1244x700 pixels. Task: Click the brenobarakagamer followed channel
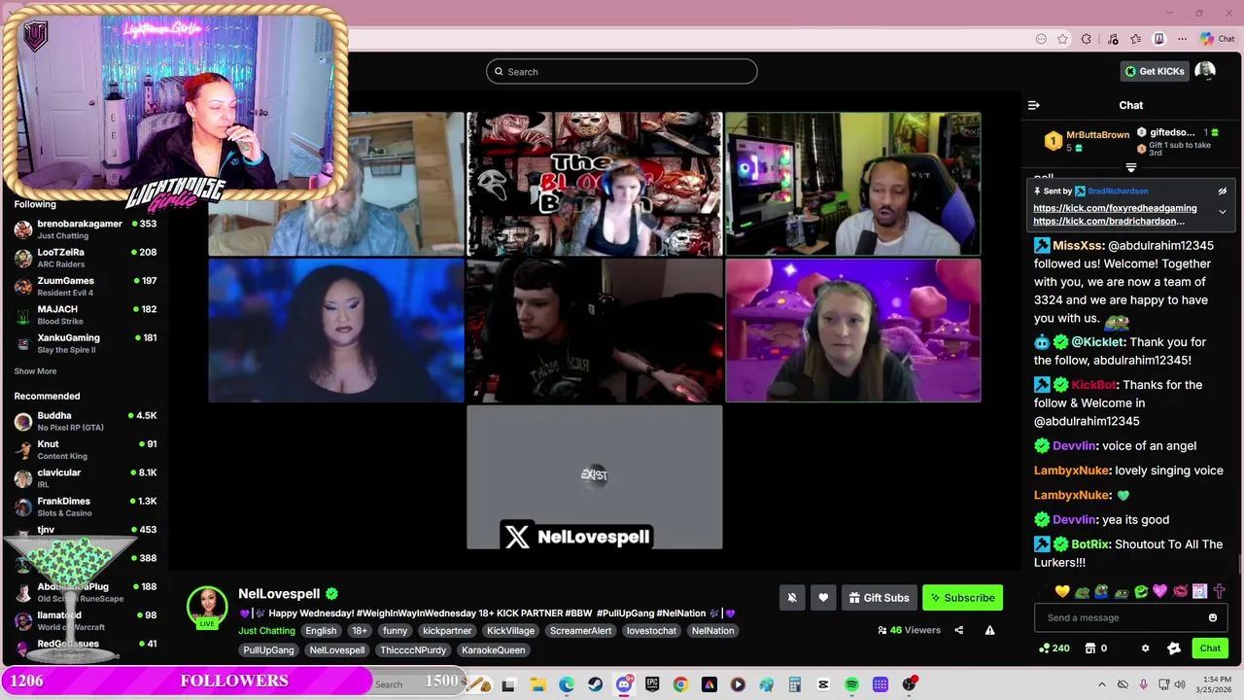(86, 229)
